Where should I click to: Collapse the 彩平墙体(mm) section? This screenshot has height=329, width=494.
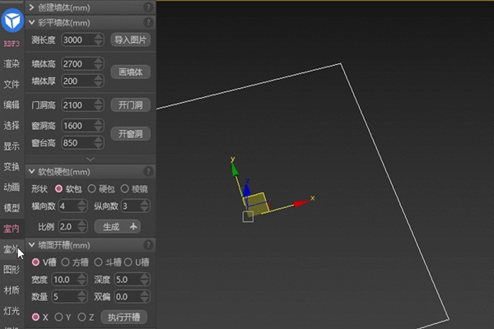point(31,22)
